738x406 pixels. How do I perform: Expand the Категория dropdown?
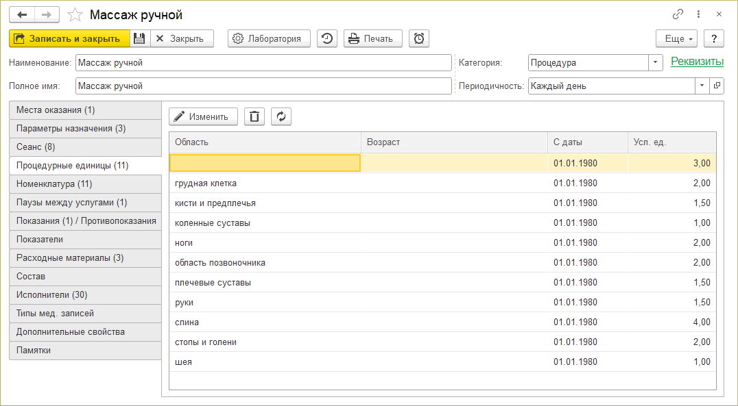pyautogui.click(x=656, y=62)
